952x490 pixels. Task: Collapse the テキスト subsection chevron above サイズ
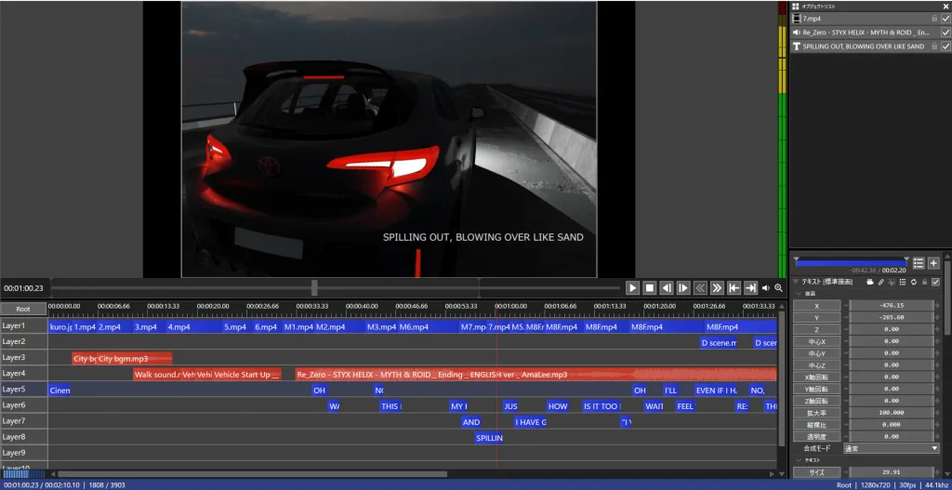799,460
